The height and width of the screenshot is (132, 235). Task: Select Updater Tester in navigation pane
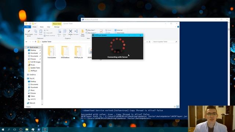[34, 68]
